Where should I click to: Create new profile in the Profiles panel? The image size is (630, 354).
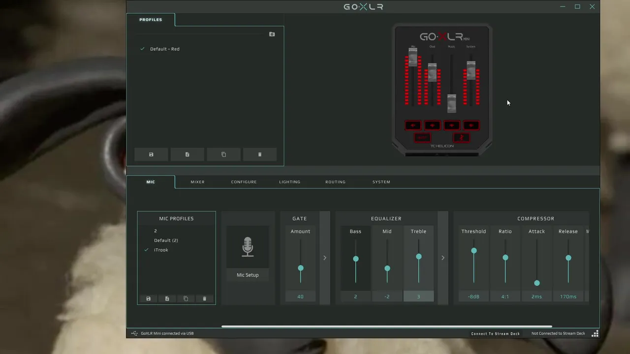coord(187,154)
